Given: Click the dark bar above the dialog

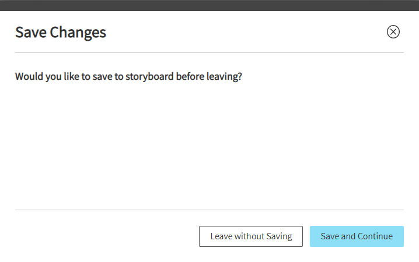Looking at the screenshot, I should [209, 5].
